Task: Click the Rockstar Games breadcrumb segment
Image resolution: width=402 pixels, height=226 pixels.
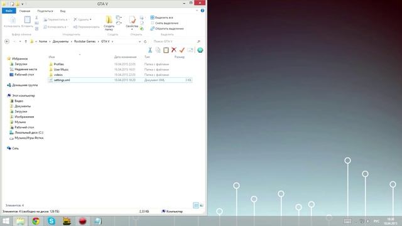Action: point(85,41)
